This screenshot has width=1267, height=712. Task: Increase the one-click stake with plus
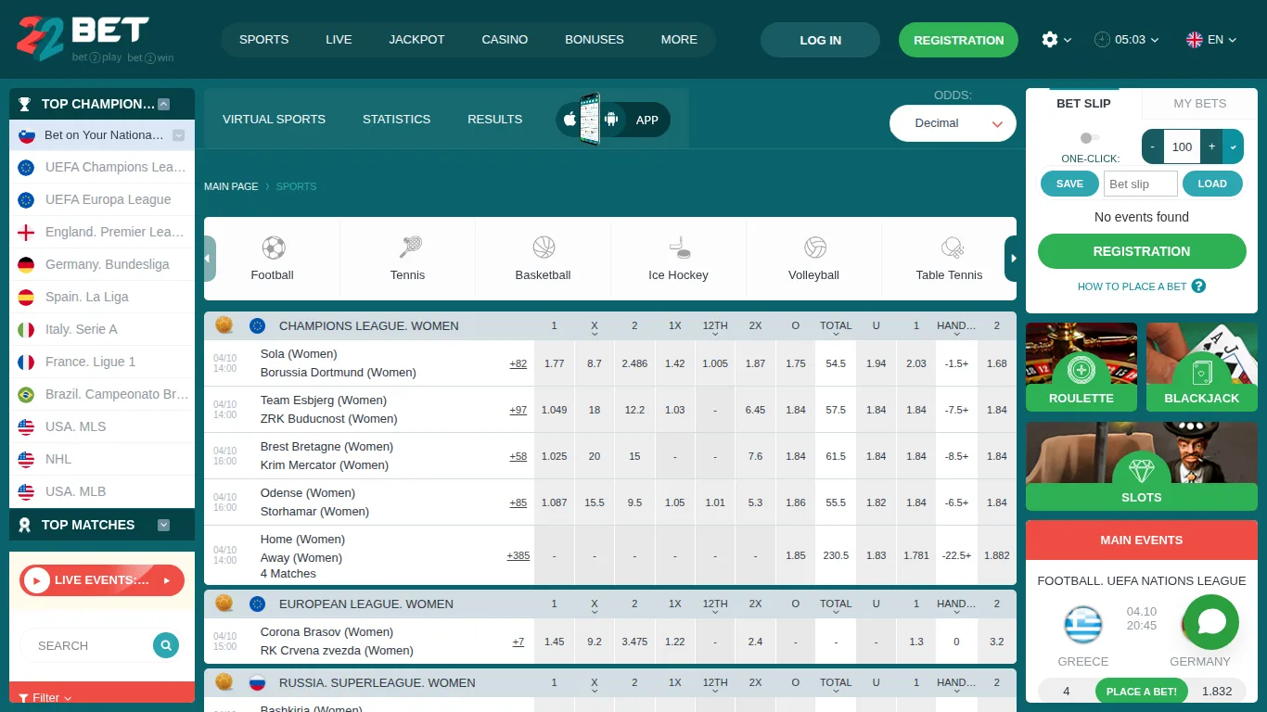[x=1211, y=146]
